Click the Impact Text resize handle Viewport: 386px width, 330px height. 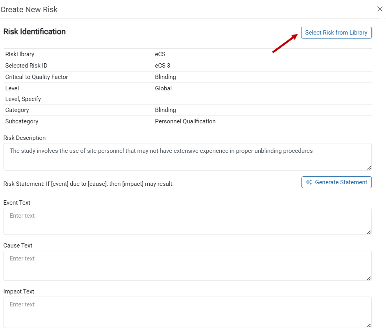point(369,325)
